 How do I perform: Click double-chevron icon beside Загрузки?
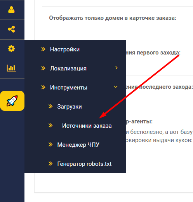tap(50, 107)
